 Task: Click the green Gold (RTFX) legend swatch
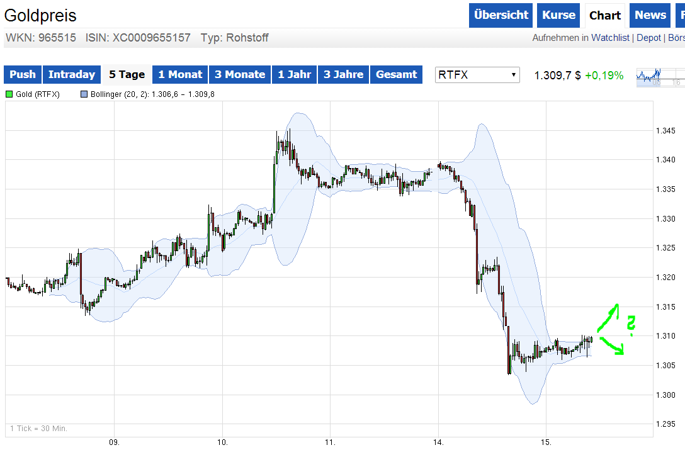click(x=9, y=94)
